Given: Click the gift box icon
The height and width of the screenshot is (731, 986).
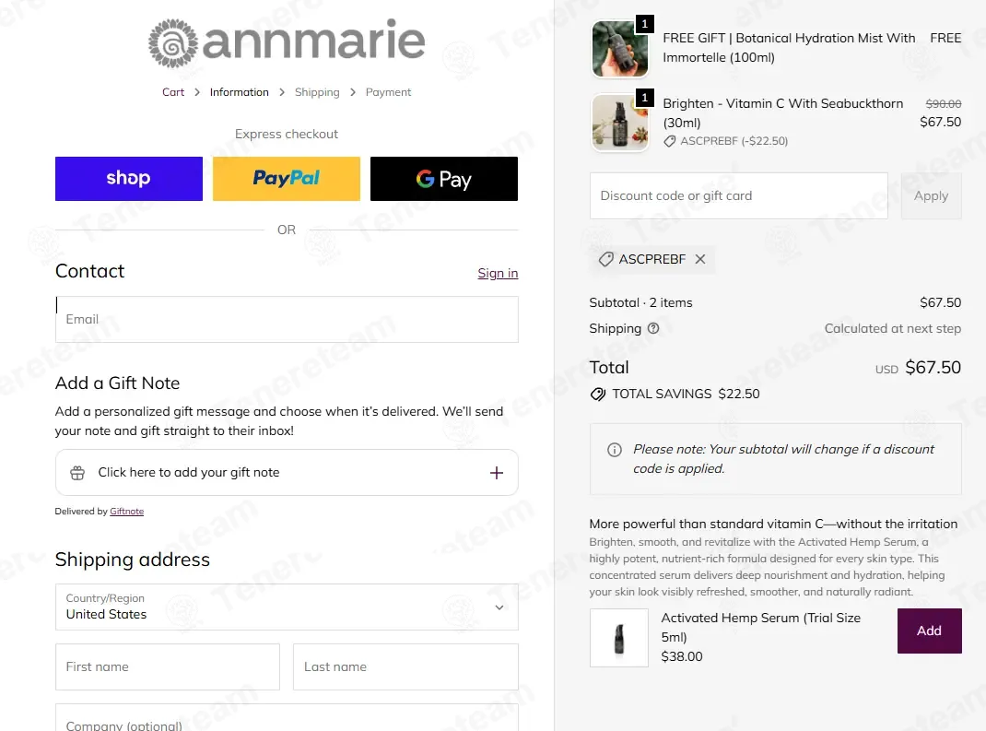Looking at the screenshot, I should pos(77,473).
